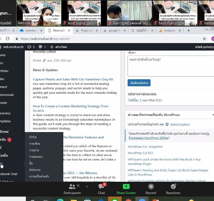Select Aod Supot Lanon video thumbnail

[82, 13]
